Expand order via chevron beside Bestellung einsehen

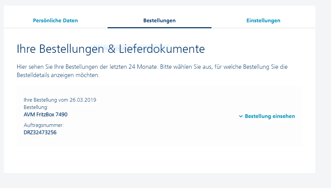(x=241, y=117)
